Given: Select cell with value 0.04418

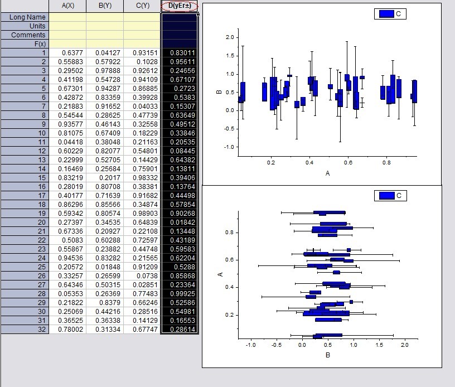Looking at the screenshot, I should click(67, 142).
